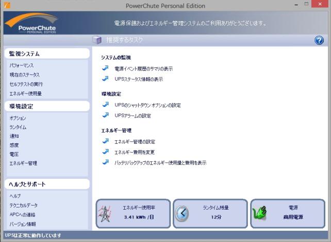331x242 pixels.
Task: Maximize the PowerChute window
Action: tap(307, 4)
